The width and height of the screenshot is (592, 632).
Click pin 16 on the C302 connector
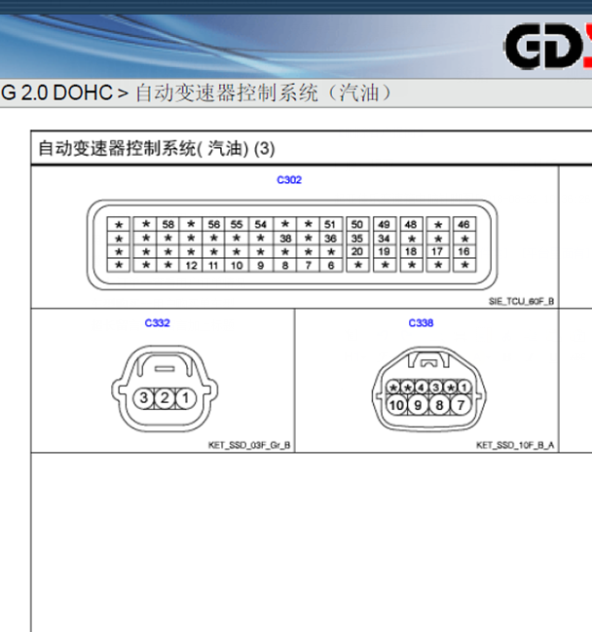coord(463,251)
